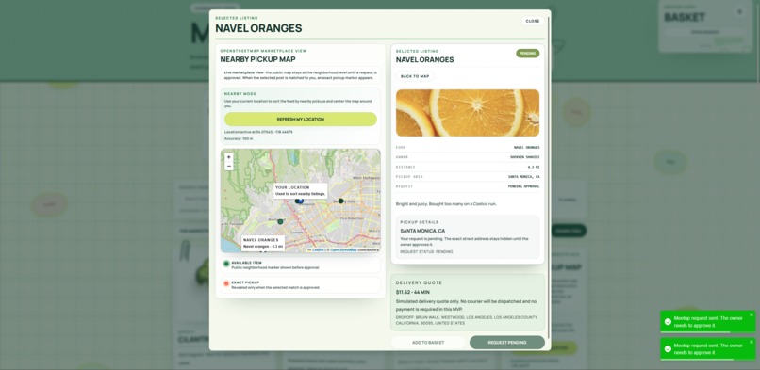Click the Pending Approval request value
The image size is (760, 370).
point(523,186)
